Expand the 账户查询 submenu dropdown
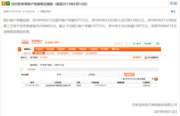This screenshot has height=116, width=180. 39,53
